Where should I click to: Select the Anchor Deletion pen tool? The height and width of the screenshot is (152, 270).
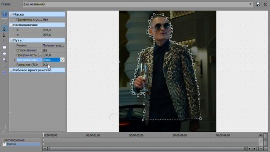coord(5,35)
